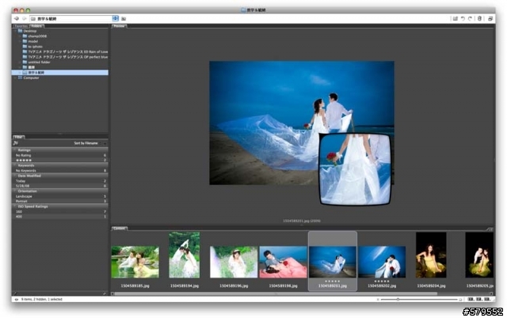Rotate image 90° counterclockwise

click(463, 19)
